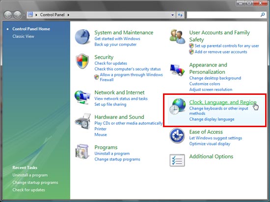Open the recent pages dropdown beside Forward button
The height and width of the screenshot is (202, 270).
pos(24,15)
